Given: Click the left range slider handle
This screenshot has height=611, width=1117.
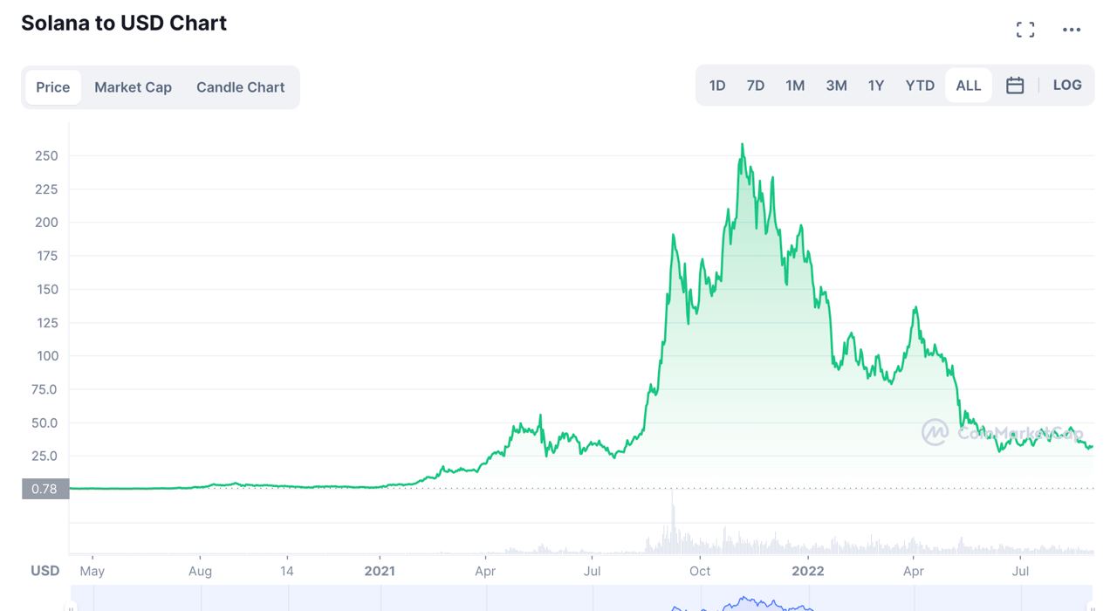Looking at the screenshot, I should 72,606.
